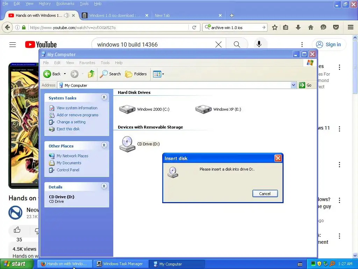Bookmark this page with star icon
The width and height of the screenshot is (358, 269).
click(x=275, y=27)
